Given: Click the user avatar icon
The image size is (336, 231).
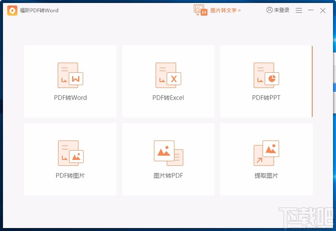Looking at the screenshot, I should click(269, 10).
